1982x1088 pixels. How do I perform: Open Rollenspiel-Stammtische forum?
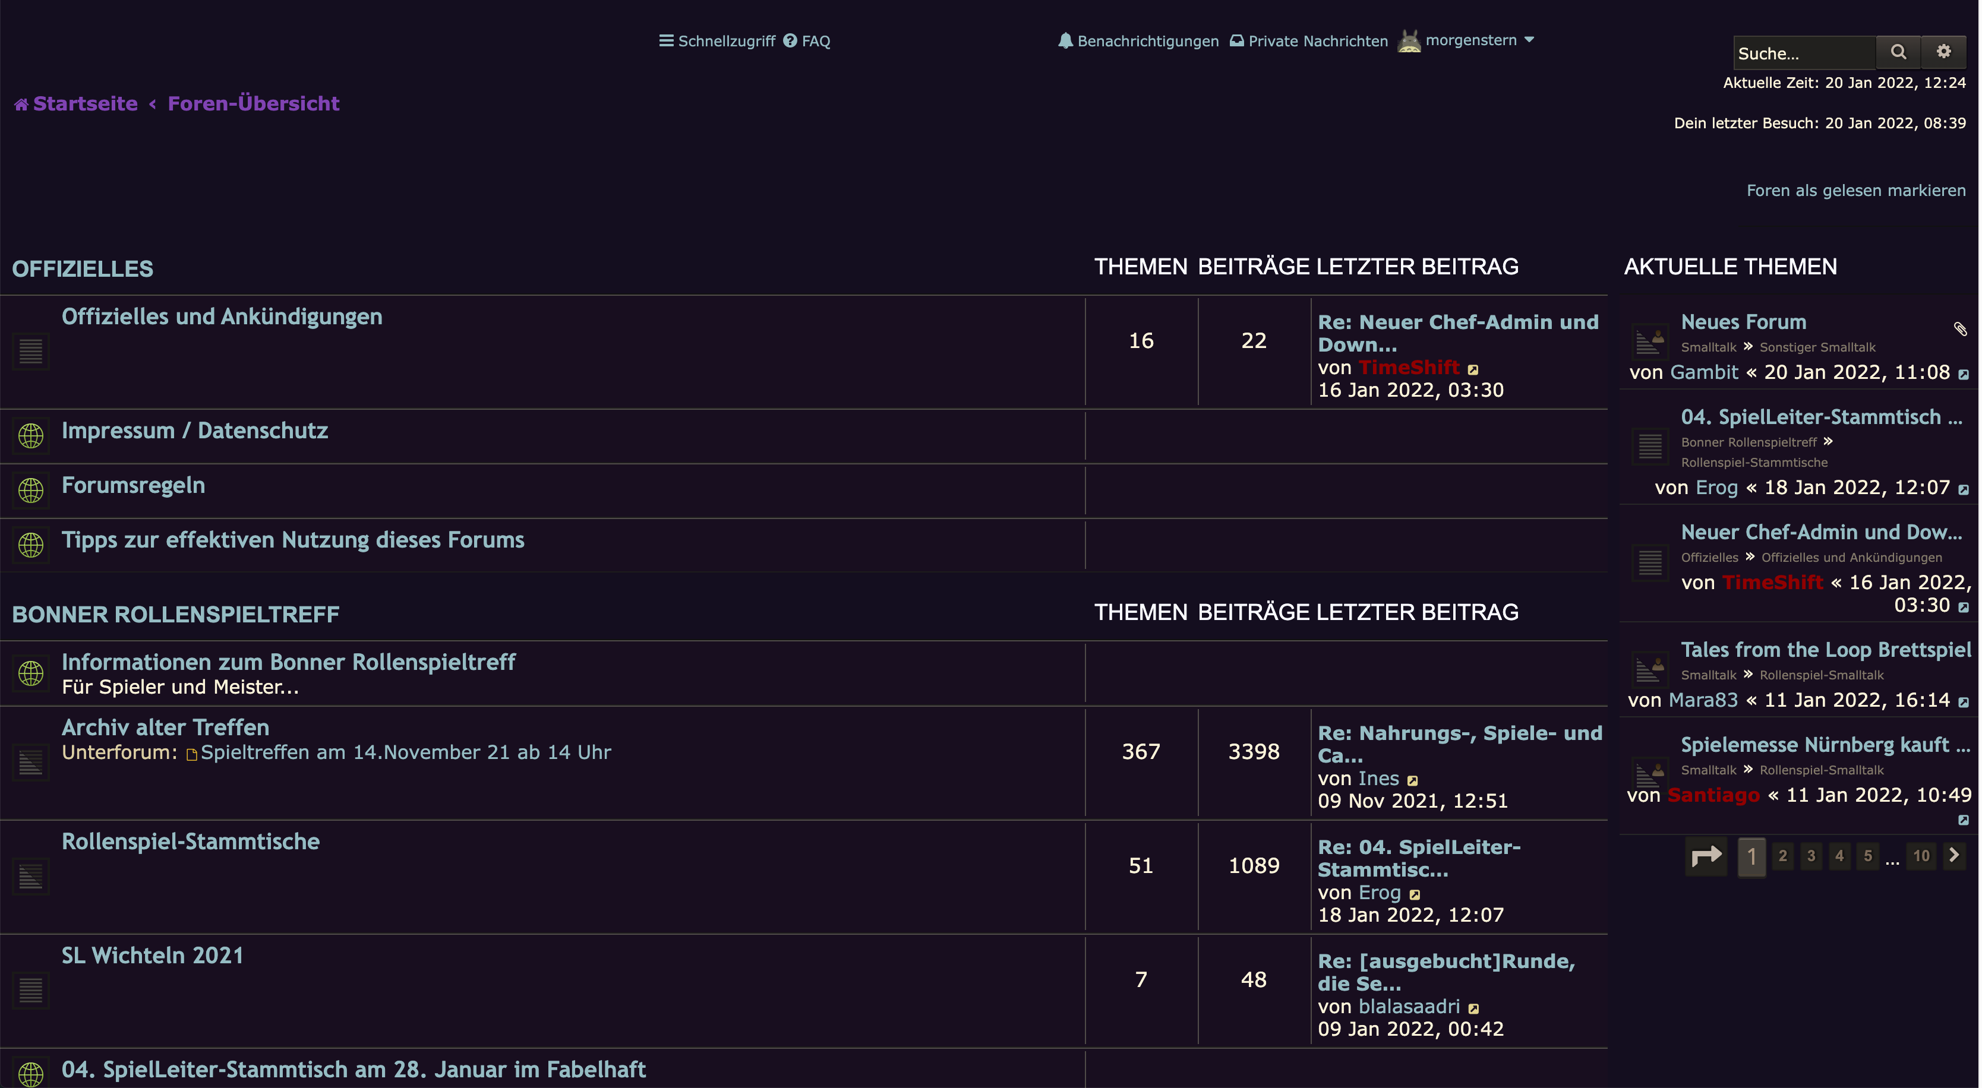pyautogui.click(x=190, y=841)
